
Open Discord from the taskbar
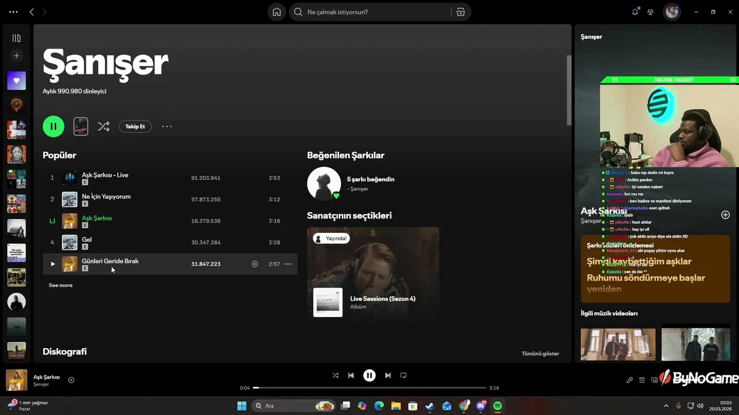click(x=481, y=406)
